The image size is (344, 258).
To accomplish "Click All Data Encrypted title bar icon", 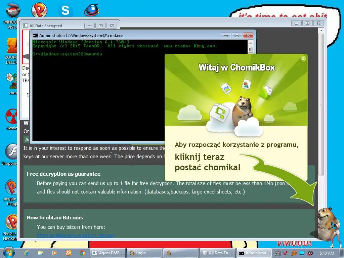I will [x=25, y=26].
